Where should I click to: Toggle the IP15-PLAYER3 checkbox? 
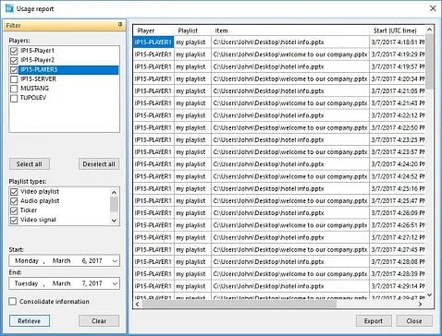click(14, 70)
